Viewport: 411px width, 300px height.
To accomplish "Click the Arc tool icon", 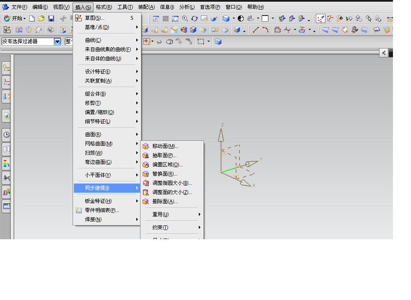I will click(265, 30).
